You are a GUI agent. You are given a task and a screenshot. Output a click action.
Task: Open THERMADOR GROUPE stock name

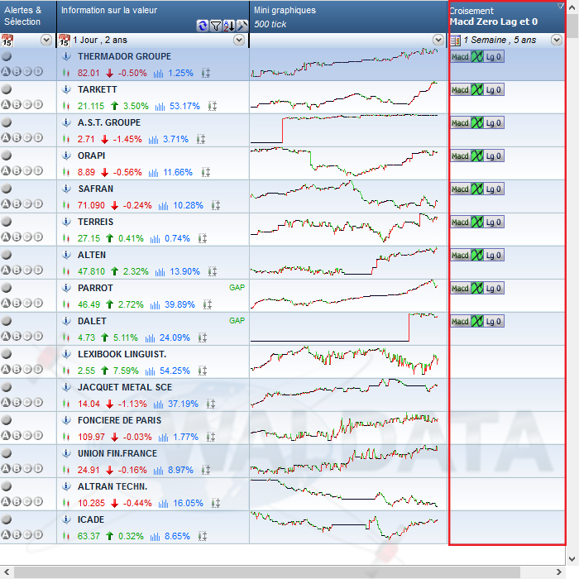pyautogui.click(x=124, y=56)
